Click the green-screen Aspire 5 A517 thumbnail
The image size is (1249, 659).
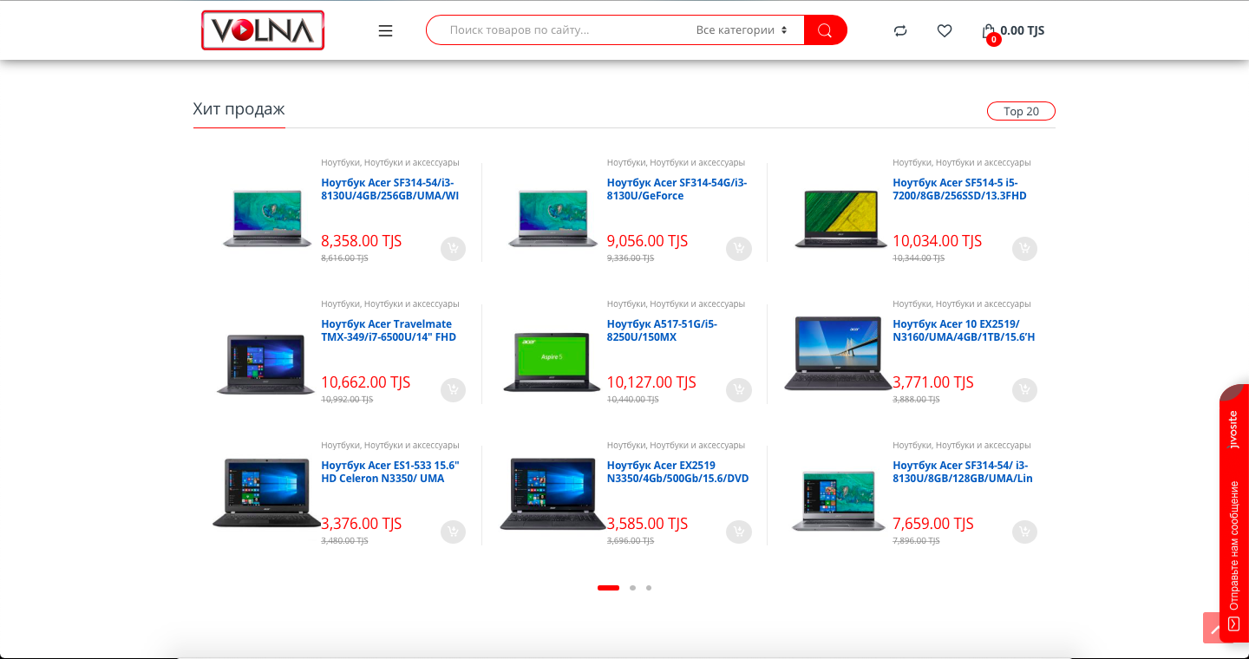(x=552, y=361)
